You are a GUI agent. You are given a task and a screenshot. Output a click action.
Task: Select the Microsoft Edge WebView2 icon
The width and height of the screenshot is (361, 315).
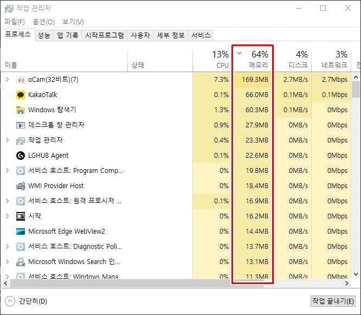(21, 232)
